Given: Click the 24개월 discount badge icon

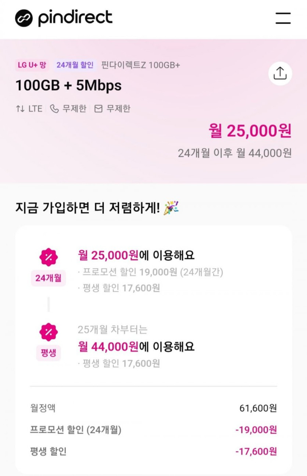Looking at the screenshot, I should click(x=49, y=258).
